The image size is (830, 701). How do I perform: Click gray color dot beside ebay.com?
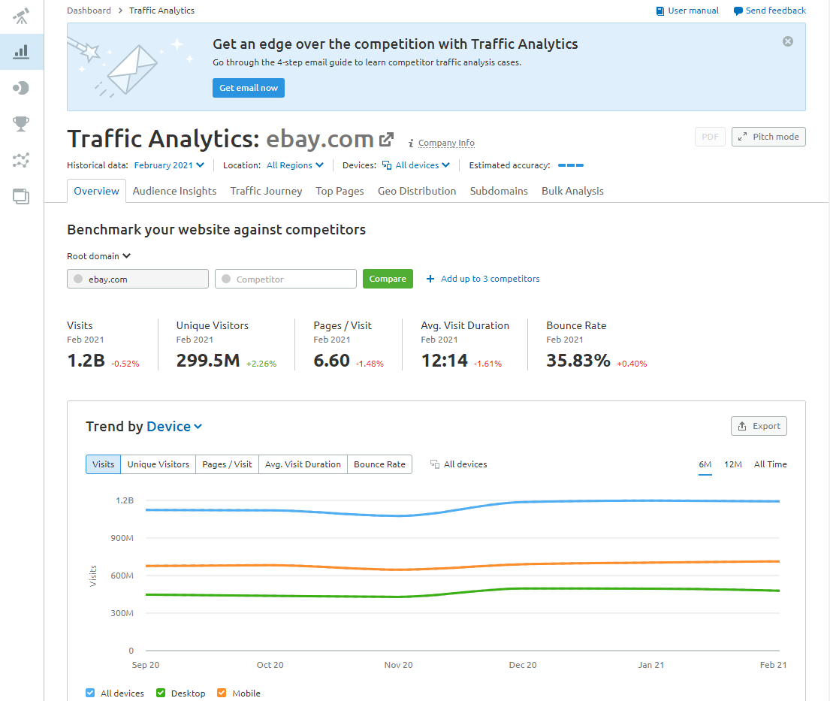coord(78,279)
